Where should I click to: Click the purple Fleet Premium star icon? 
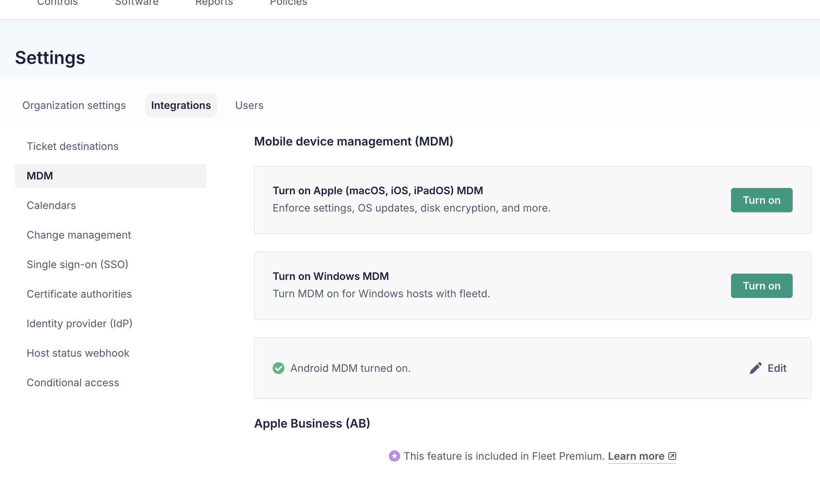click(394, 456)
